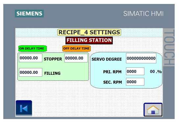Click the SIEMENS logo
180x124 pixels.
(29, 14)
